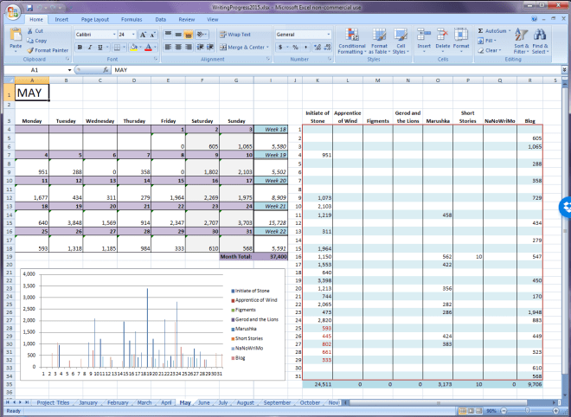
Task: Switch to the Formulas ribbon tab
Action: 132,18
